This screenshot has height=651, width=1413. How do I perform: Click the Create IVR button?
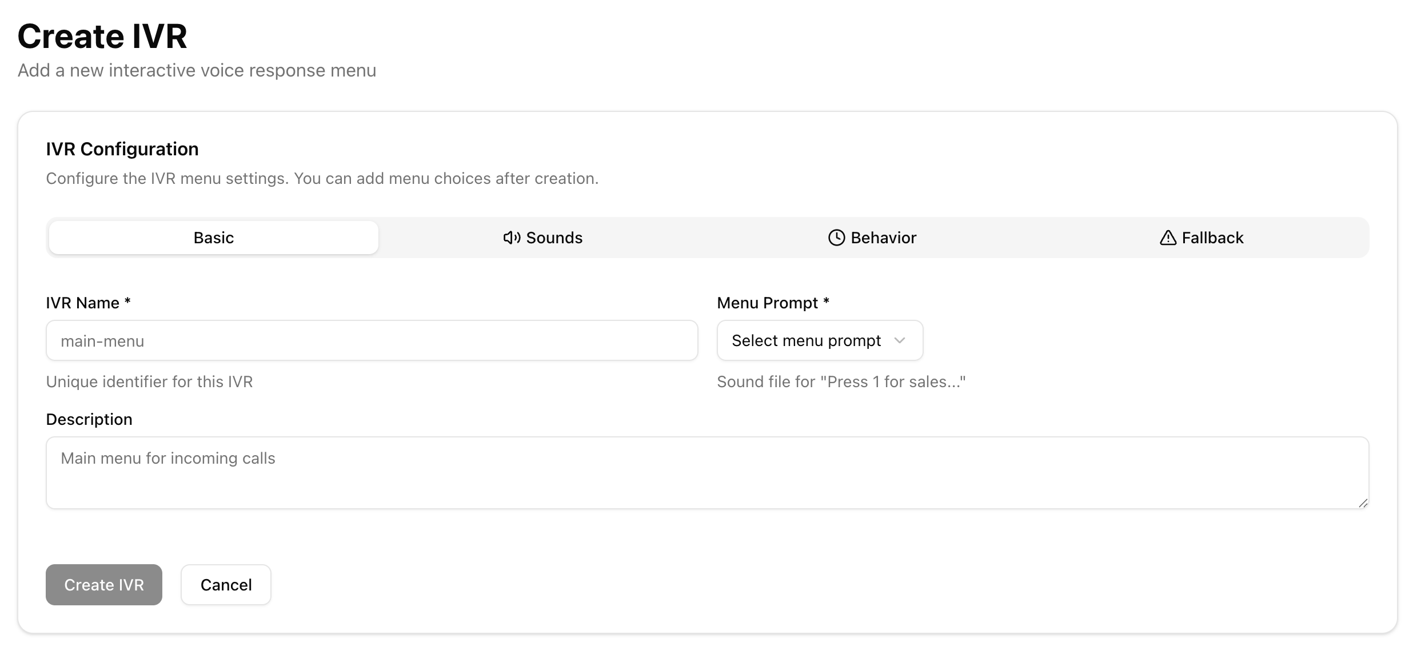pyautogui.click(x=103, y=585)
